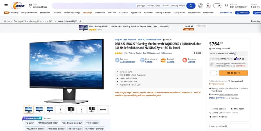Click Shop All DELL Products
261x131 pixels.
[125, 40]
